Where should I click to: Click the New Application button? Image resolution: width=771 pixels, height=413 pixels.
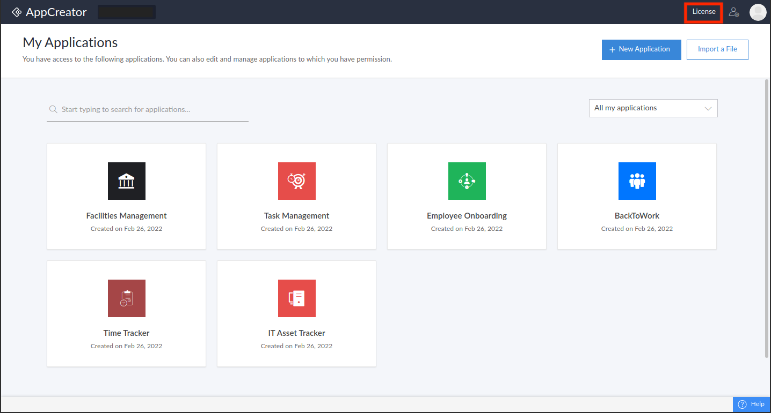point(642,49)
